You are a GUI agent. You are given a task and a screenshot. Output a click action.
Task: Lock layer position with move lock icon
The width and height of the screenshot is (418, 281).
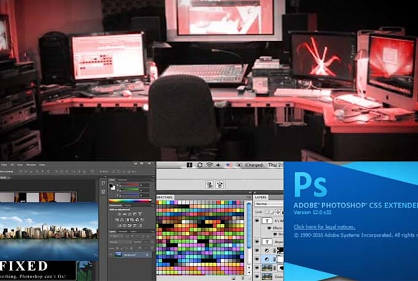click(x=278, y=212)
